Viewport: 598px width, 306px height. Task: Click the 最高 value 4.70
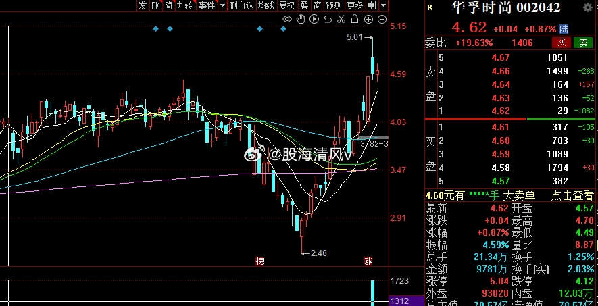tap(584, 220)
